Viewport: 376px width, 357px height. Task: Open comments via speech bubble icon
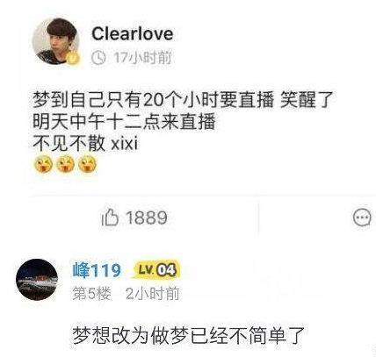(x=362, y=218)
